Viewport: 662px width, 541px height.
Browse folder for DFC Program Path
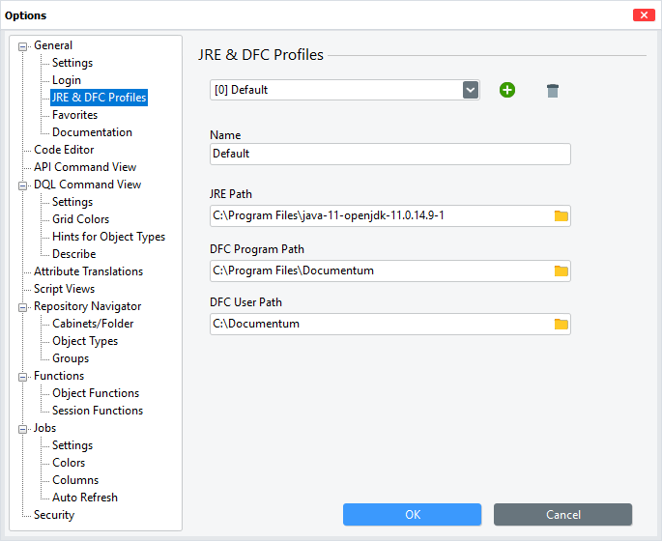point(561,270)
